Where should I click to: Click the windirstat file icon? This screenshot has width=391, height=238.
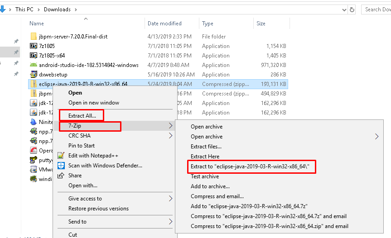(34, 179)
